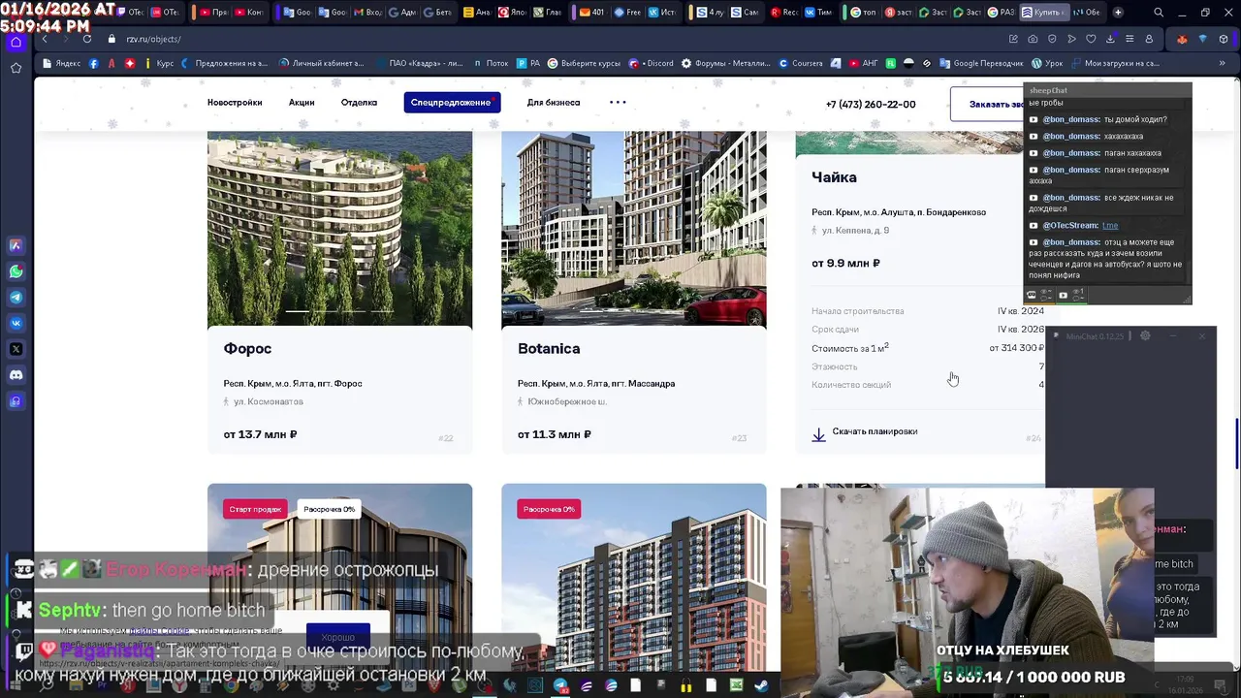Viewport: 1241px width, 698px height.
Task: Open the Для бизнеса menu item
Action: tap(554, 103)
